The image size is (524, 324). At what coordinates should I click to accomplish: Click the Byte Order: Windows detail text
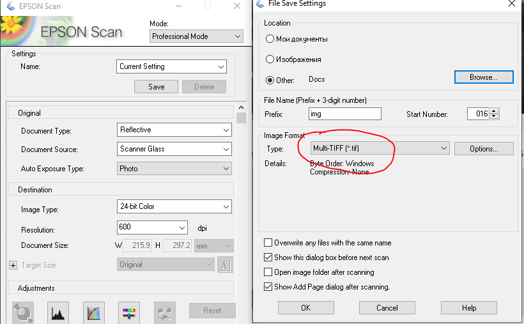[x=342, y=164]
